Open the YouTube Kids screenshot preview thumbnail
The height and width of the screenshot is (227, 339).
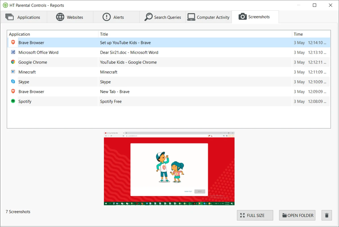click(169, 169)
